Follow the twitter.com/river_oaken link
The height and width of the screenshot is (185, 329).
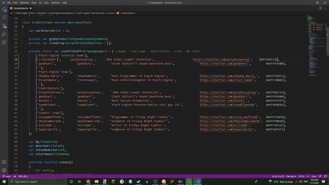click(x=227, y=80)
